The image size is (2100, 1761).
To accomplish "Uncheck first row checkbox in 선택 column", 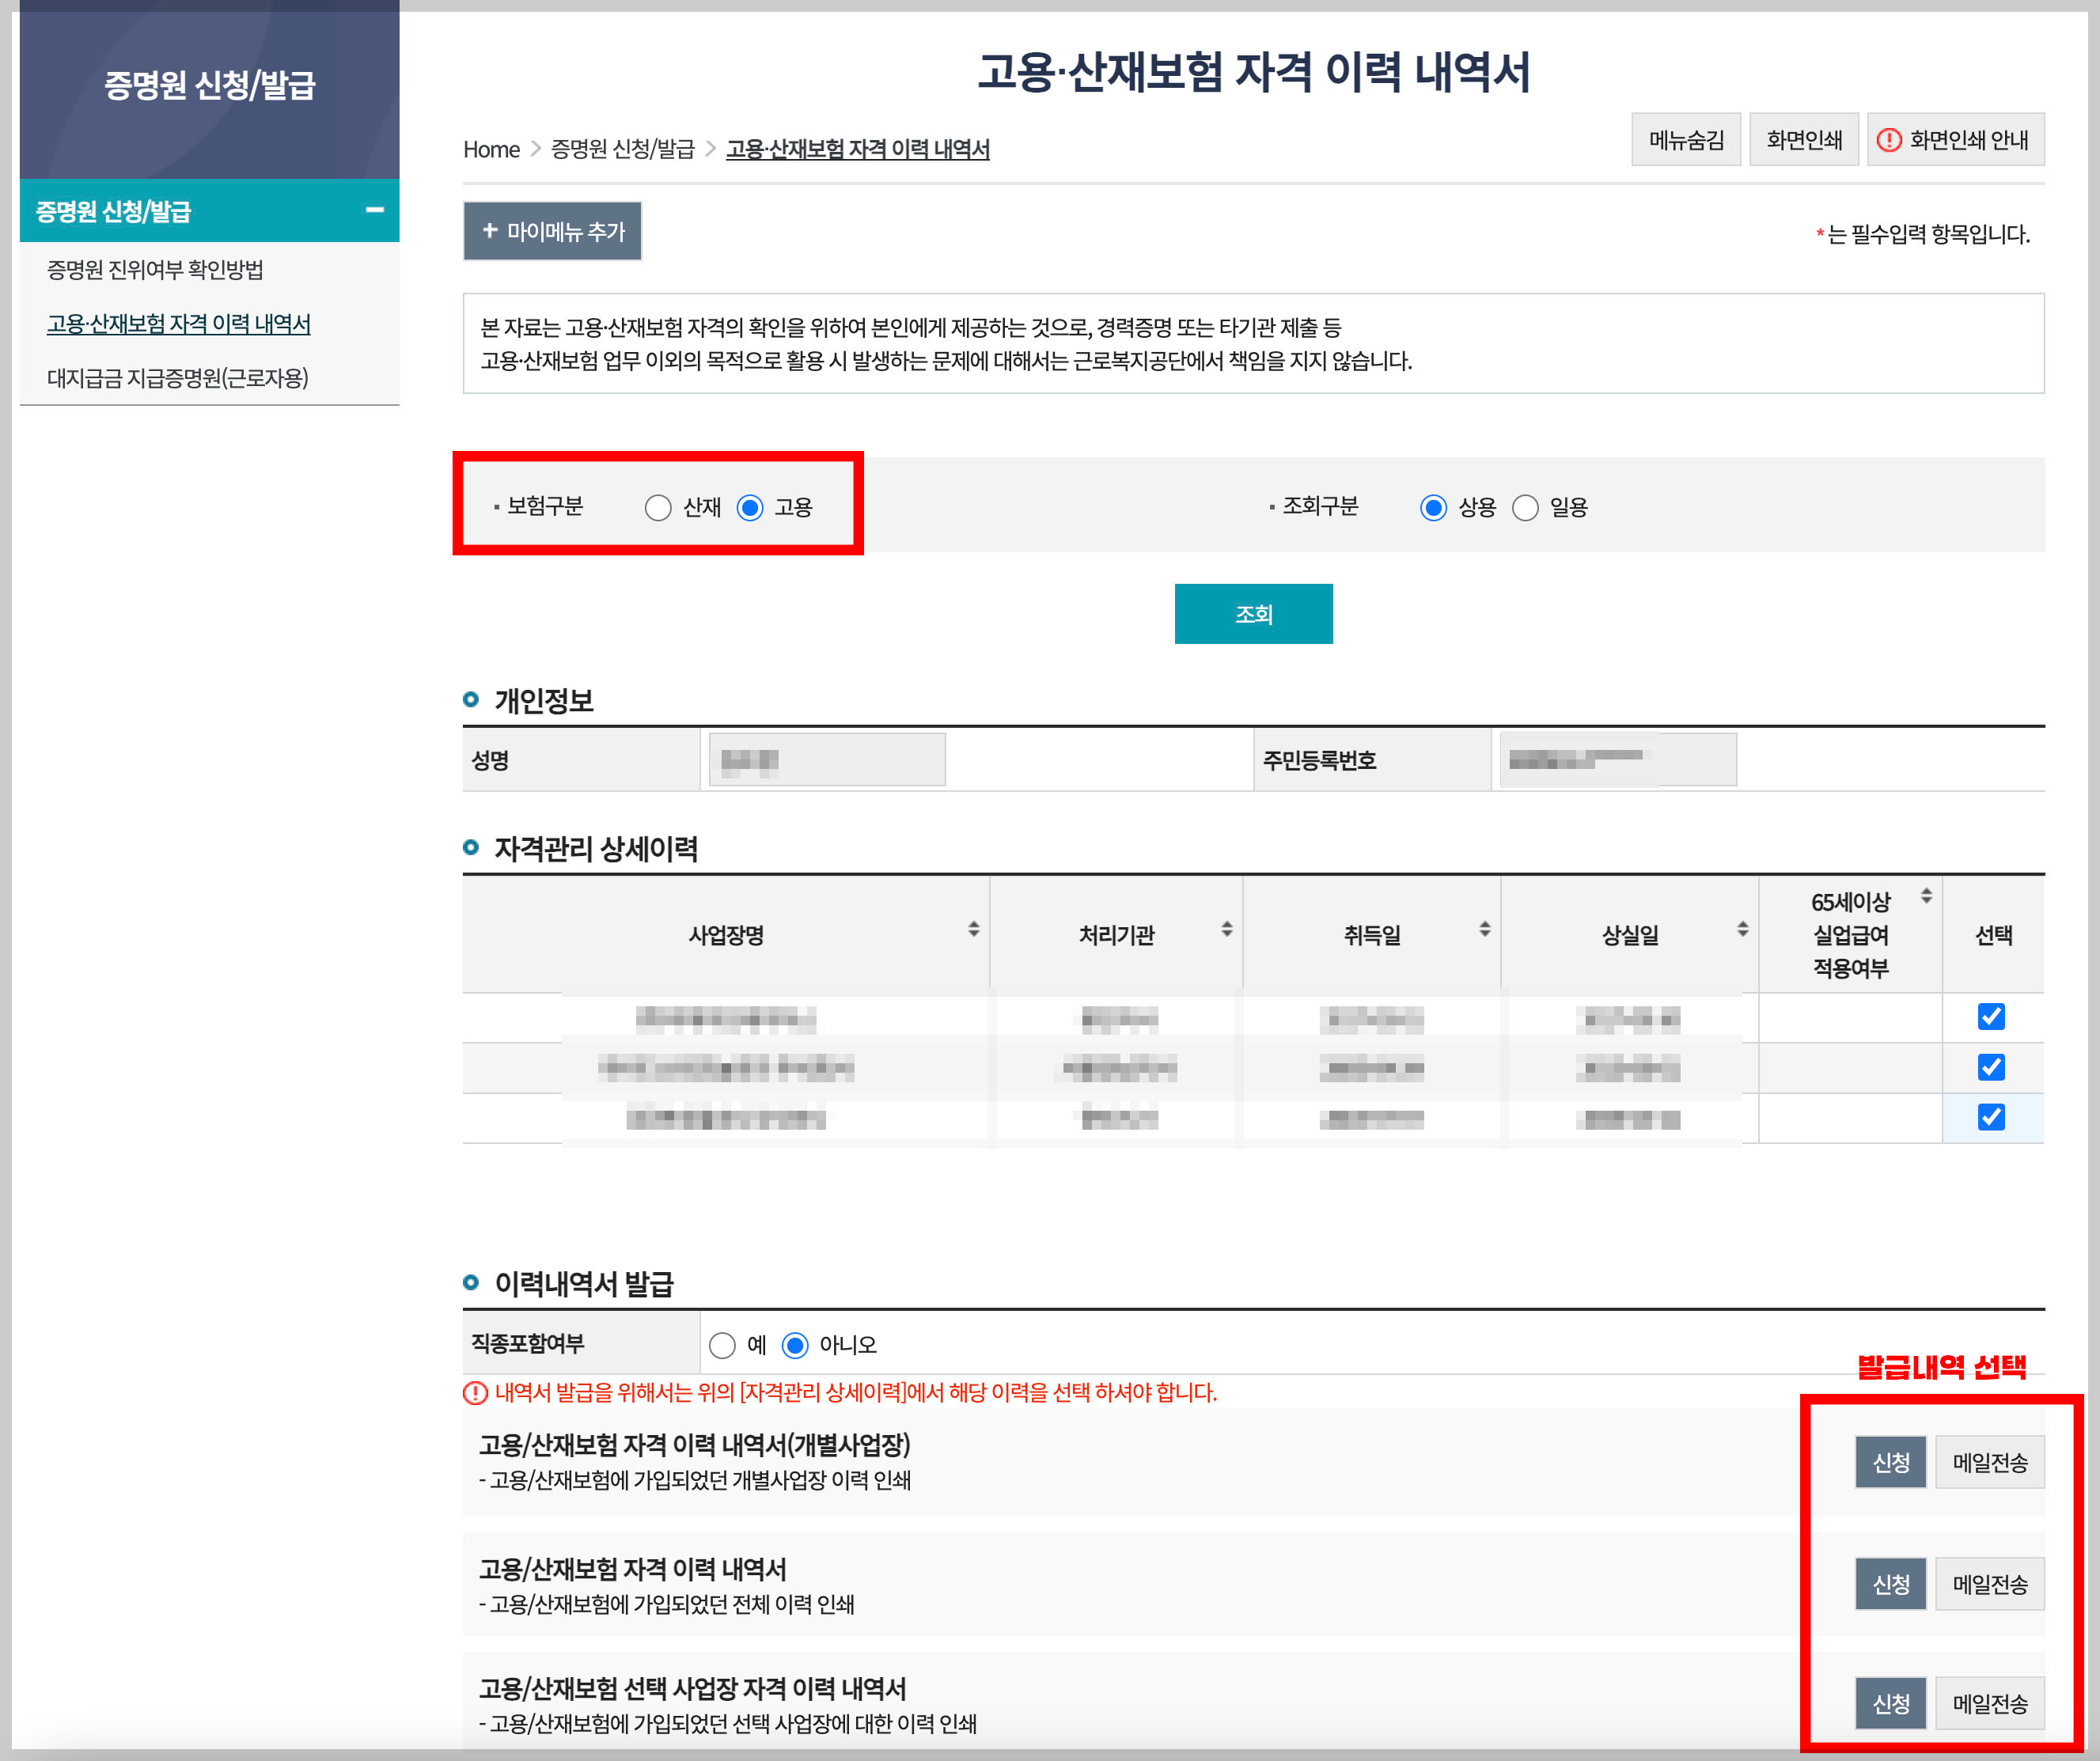I will [x=1991, y=1017].
